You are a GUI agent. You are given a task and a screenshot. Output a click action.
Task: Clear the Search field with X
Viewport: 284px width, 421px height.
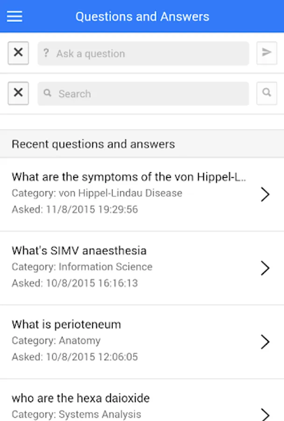click(x=18, y=93)
